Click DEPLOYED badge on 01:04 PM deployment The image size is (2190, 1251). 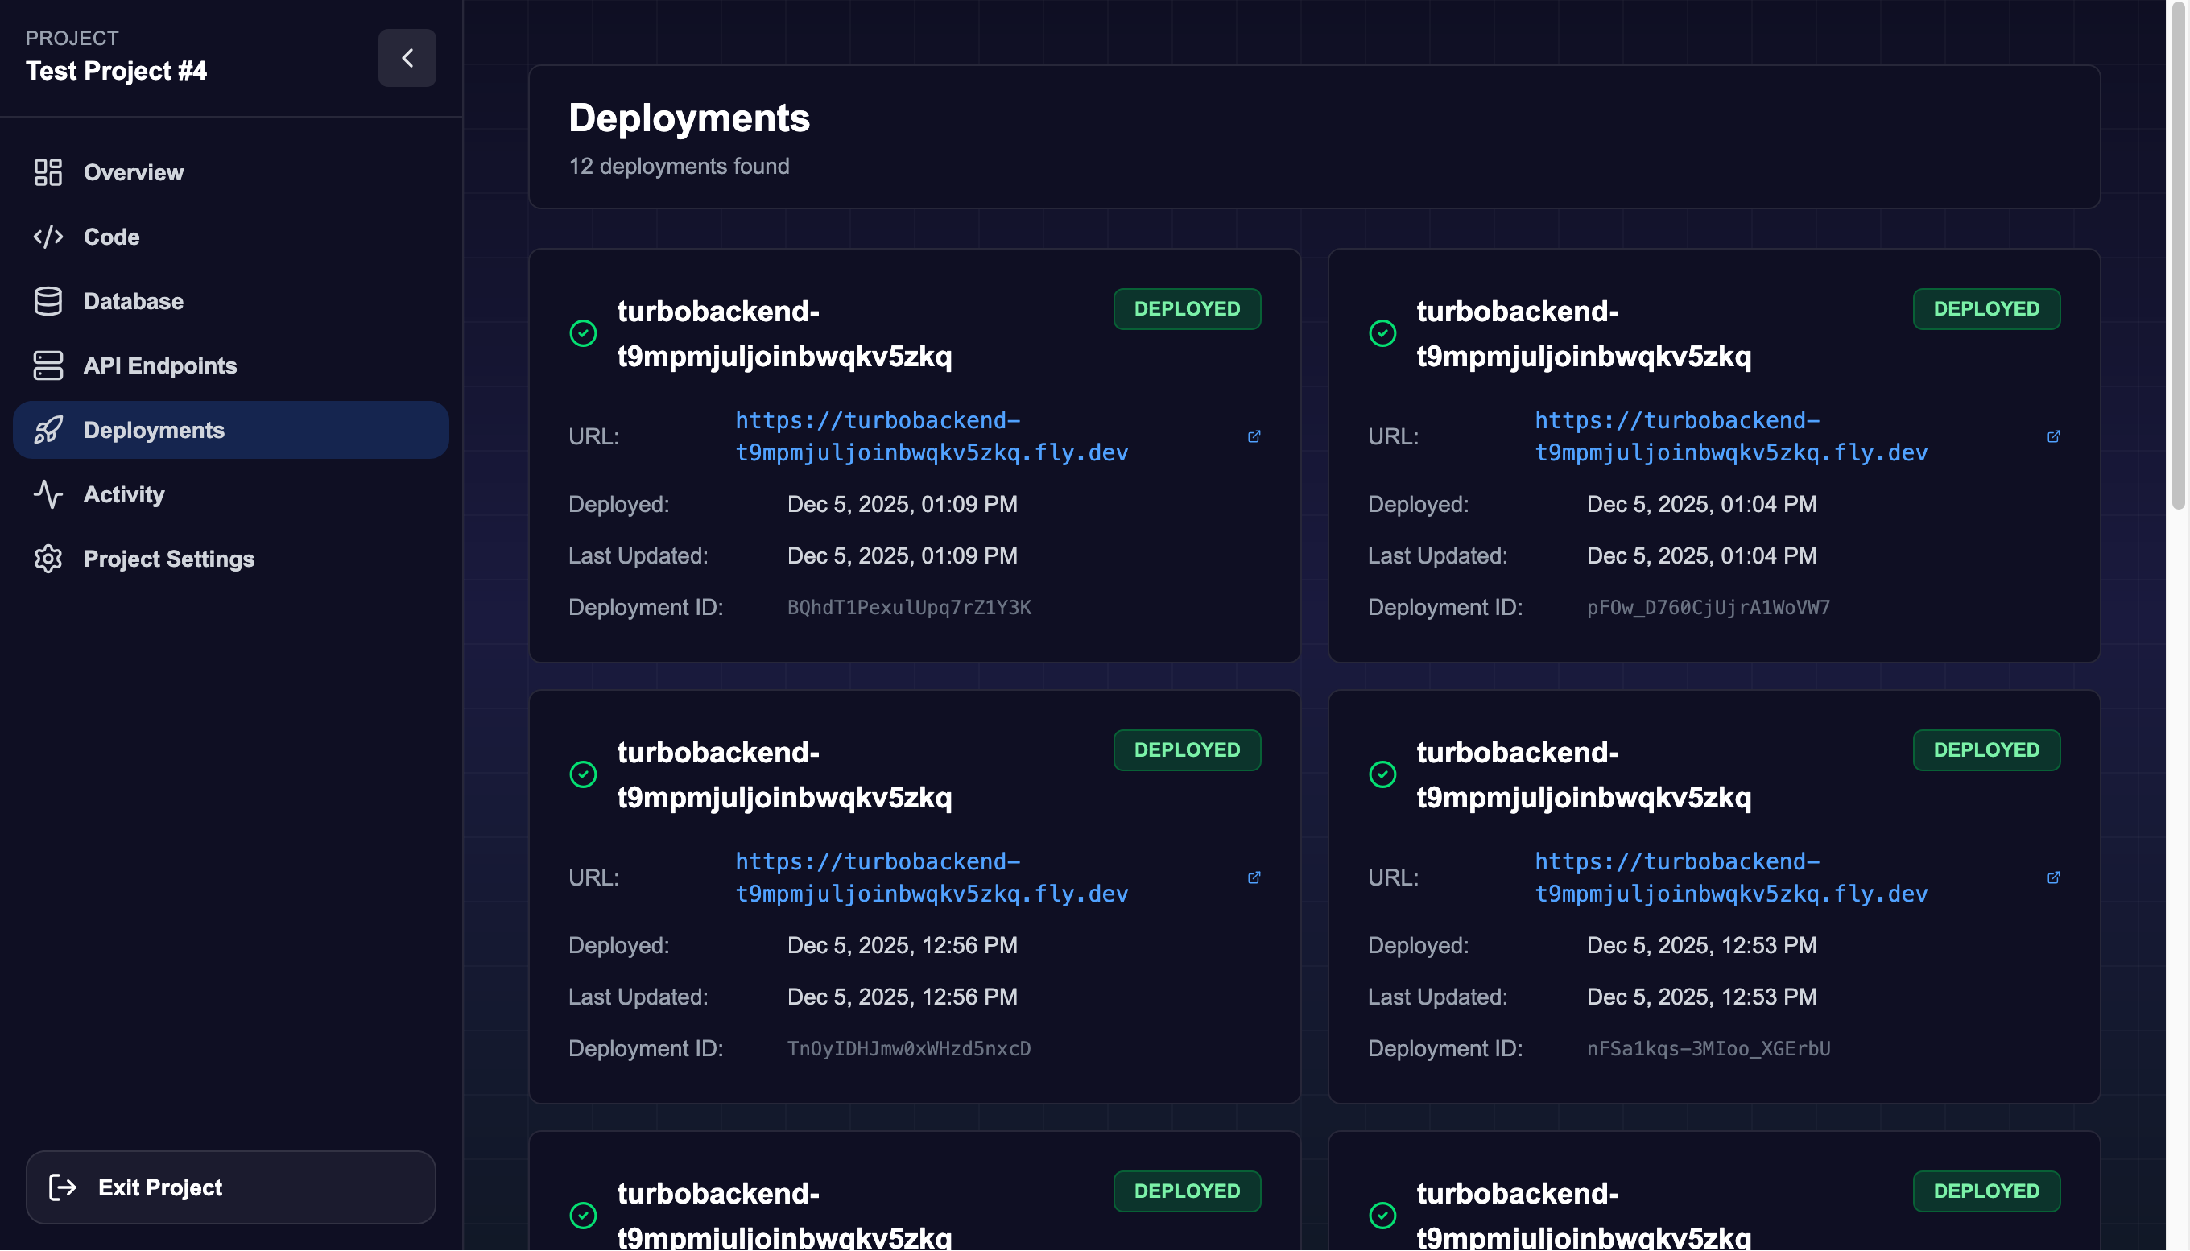(x=1985, y=309)
